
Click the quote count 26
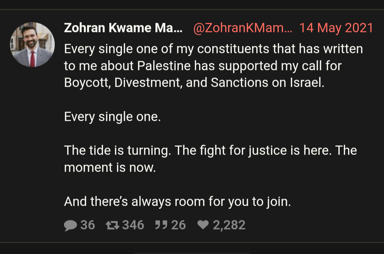pos(178,225)
